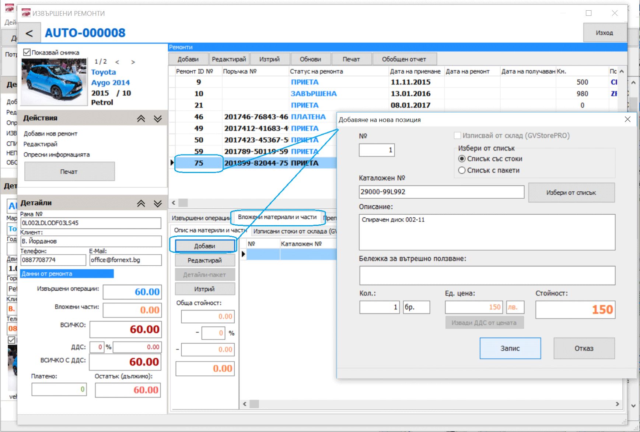Image resolution: width=640 pixels, height=432 pixels.
Task: Expand Действия panel with down chevrons
Action: pos(158,118)
